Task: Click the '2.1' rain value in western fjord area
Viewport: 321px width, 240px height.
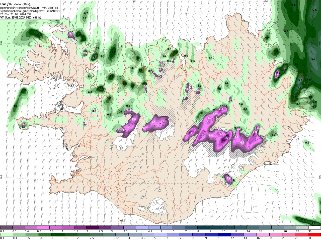Action: click(x=101, y=88)
